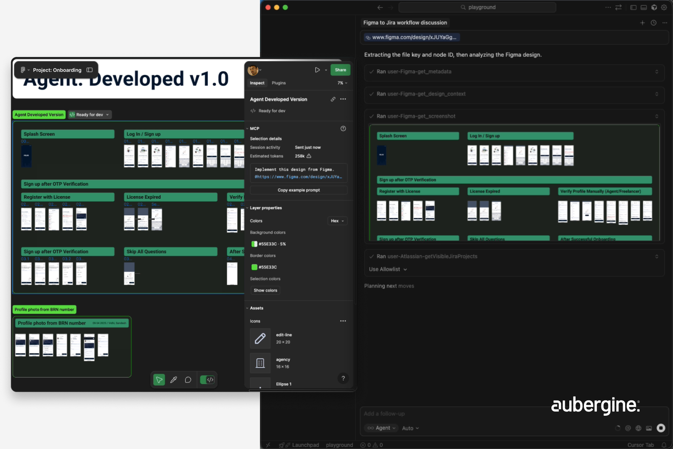
Task: Open the Cursor cube icon in the title bar
Action: pos(654,7)
